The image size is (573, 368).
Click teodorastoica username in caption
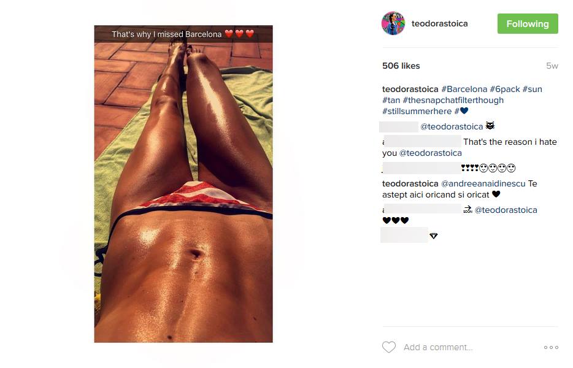410,89
